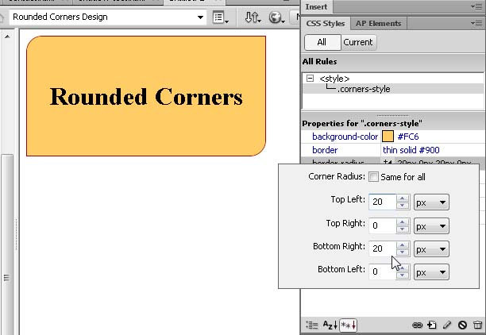Viewport: 486px width, 335px height.
Task: Click New CSS Rule icon
Action: point(432,325)
